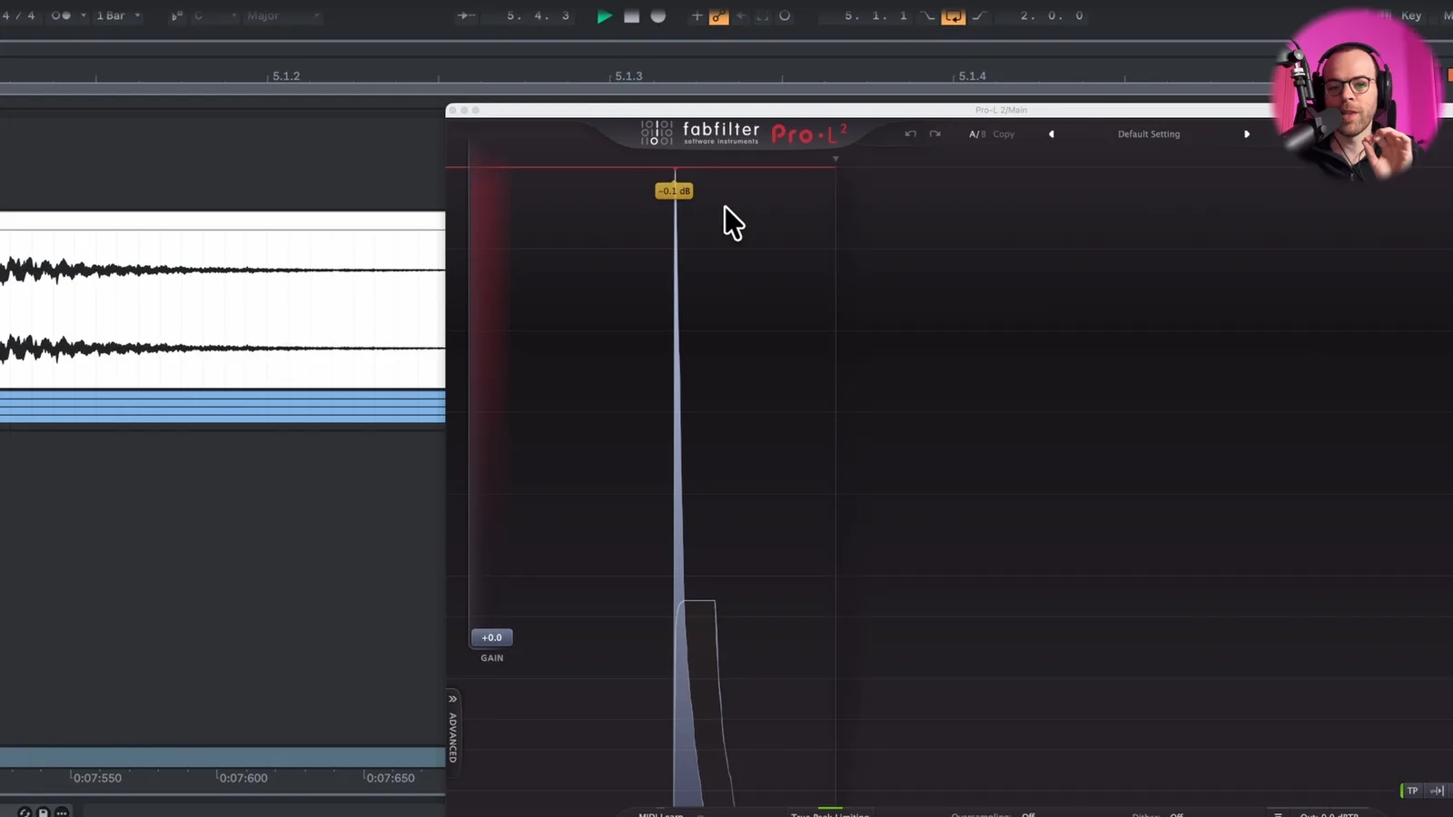This screenshot has height=817, width=1453.
Task: Click the 5.1.4 marker in the beat ruler
Action: tap(972, 76)
